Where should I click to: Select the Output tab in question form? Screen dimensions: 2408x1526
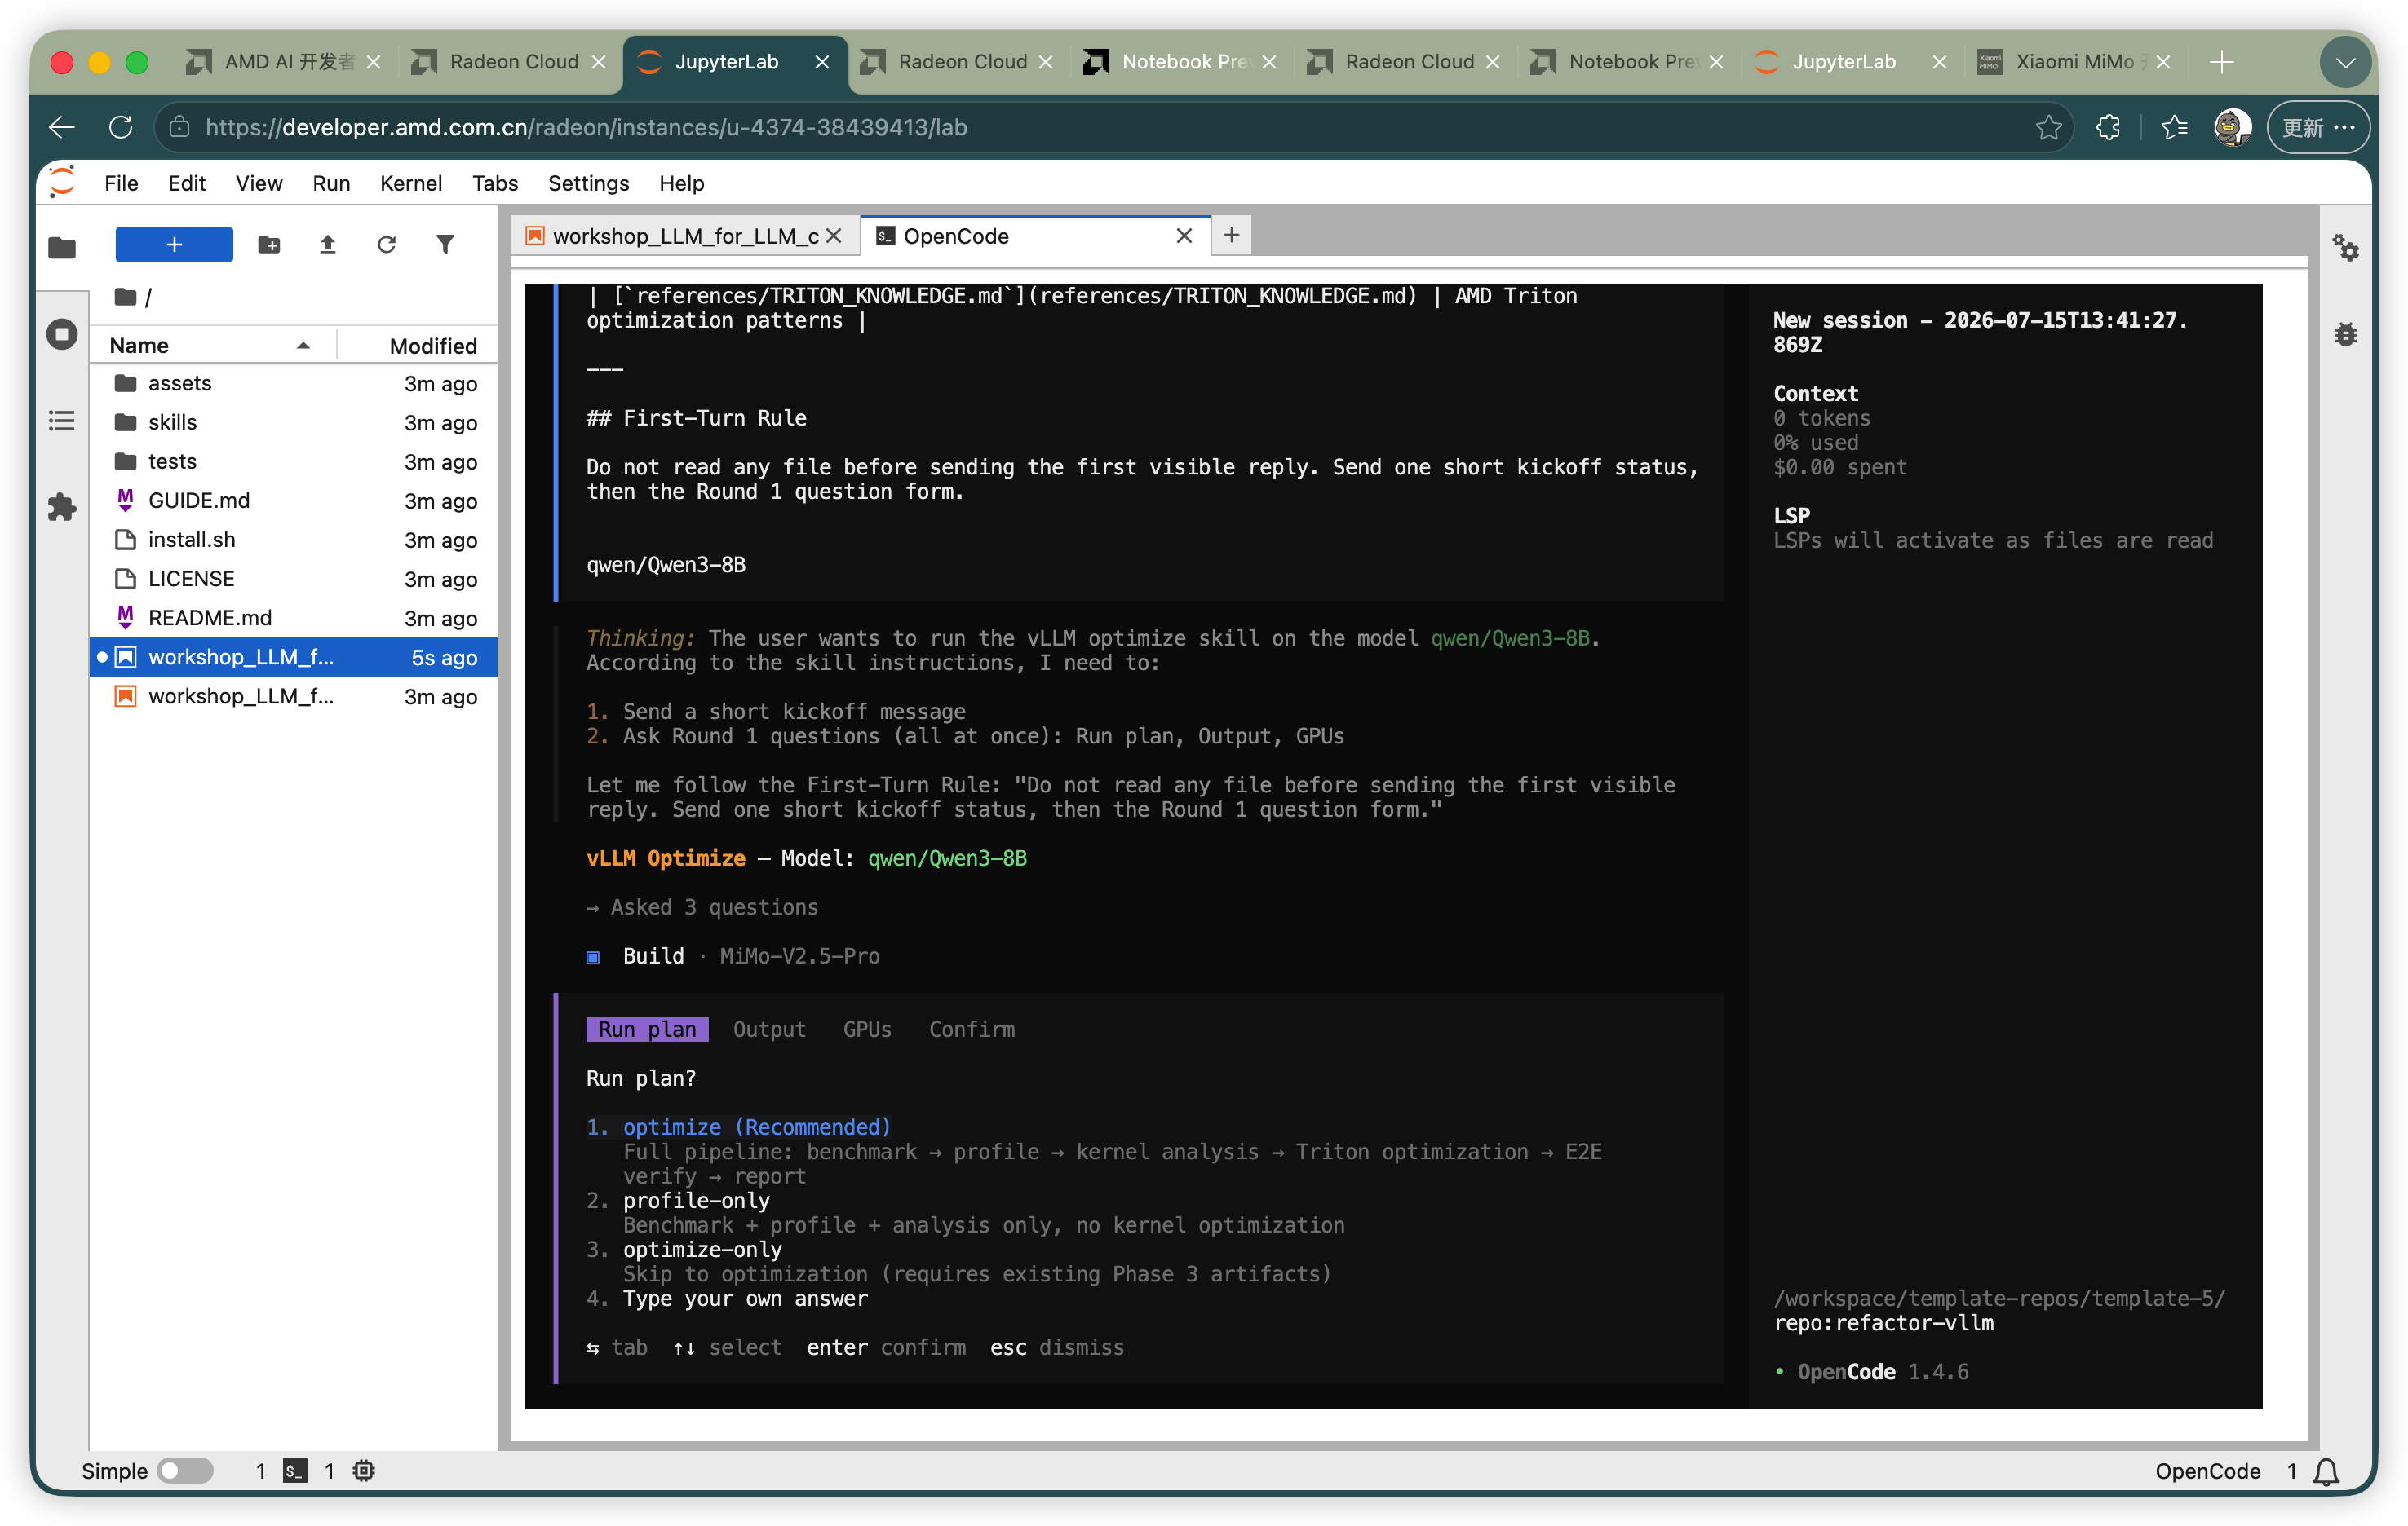point(769,1030)
